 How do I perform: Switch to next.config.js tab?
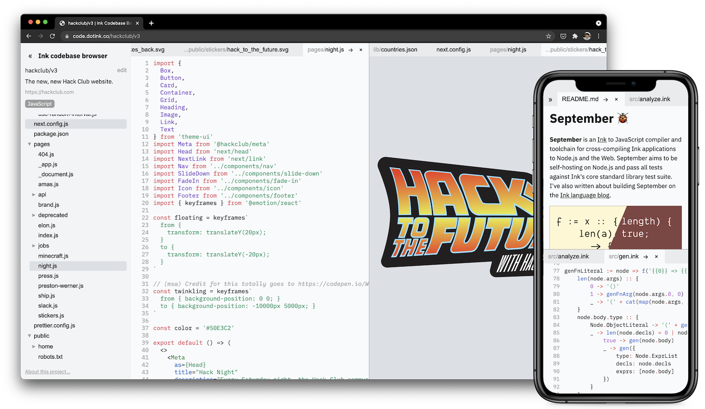(x=454, y=50)
